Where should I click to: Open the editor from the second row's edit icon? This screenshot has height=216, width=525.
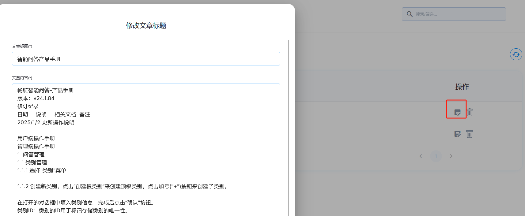457,134
